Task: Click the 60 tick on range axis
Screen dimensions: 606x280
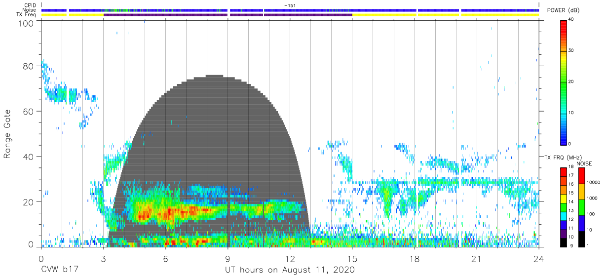Action: (x=29, y=112)
